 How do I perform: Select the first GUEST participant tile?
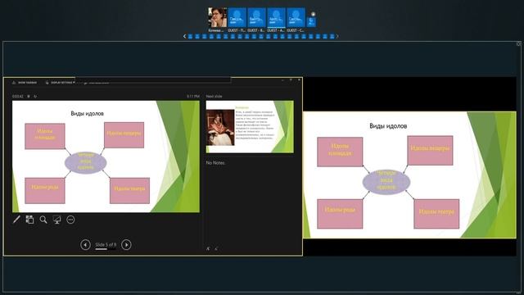click(237, 17)
